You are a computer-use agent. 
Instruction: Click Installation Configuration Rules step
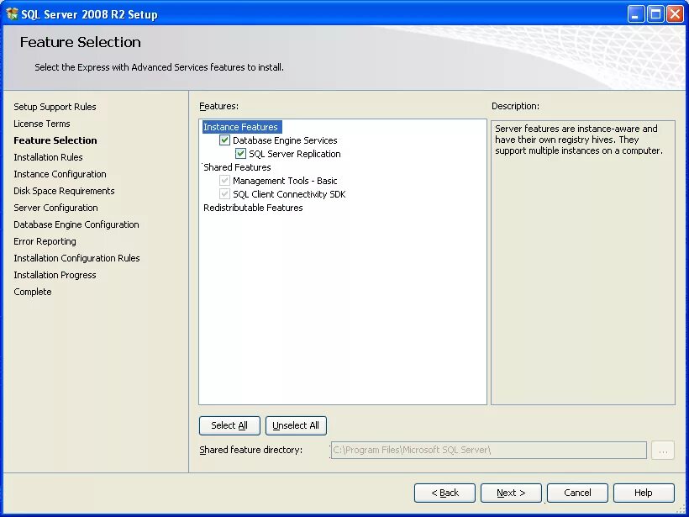coord(77,258)
